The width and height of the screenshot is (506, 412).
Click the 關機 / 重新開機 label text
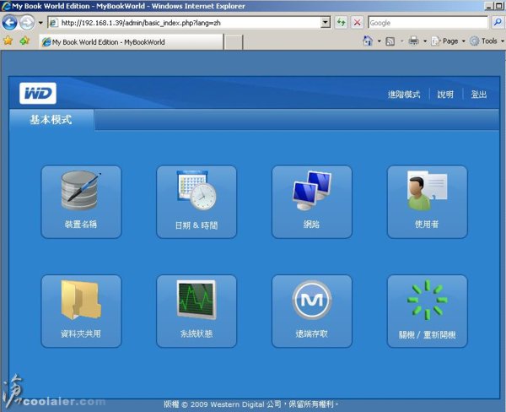coord(427,335)
